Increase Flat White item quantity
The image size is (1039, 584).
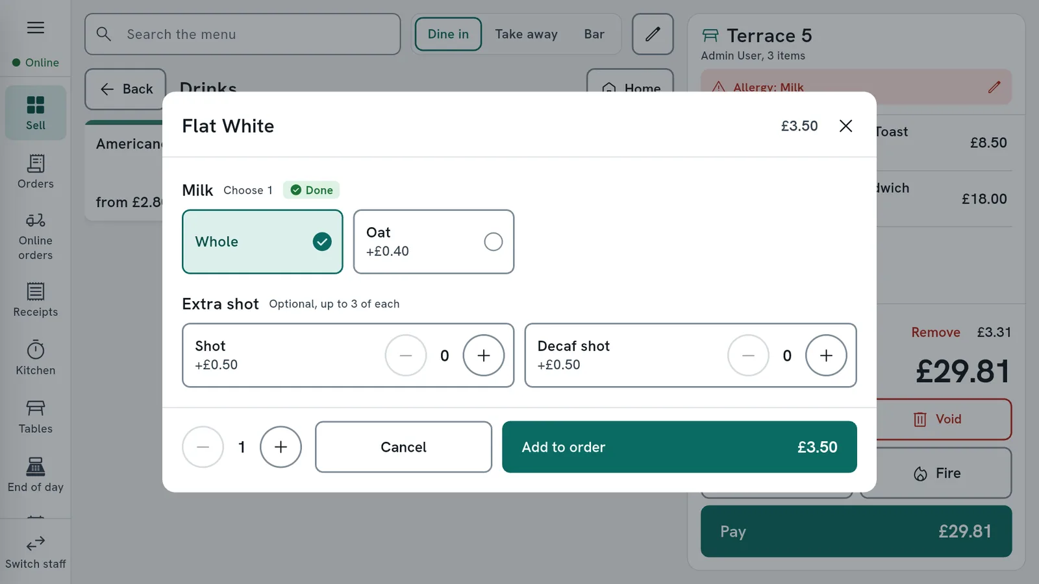(x=281, y=447)
